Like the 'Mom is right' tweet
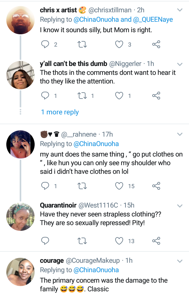 coord(119,44)
